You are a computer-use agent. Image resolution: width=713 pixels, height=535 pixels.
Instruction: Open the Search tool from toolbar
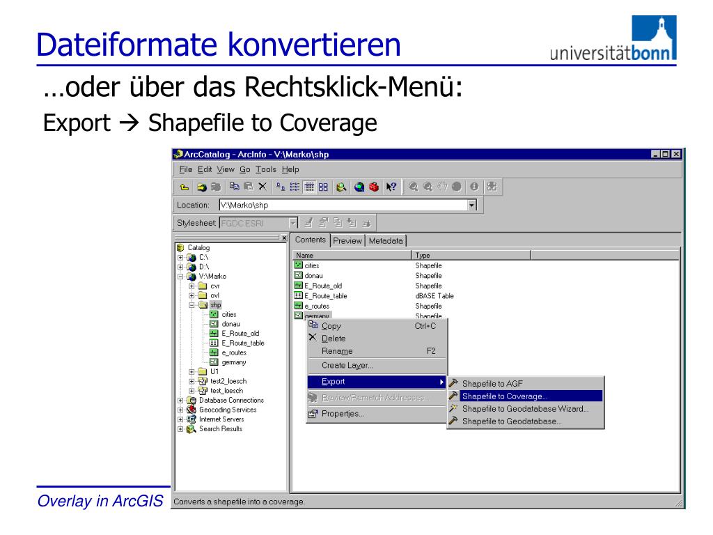click(x=341, y=187)
